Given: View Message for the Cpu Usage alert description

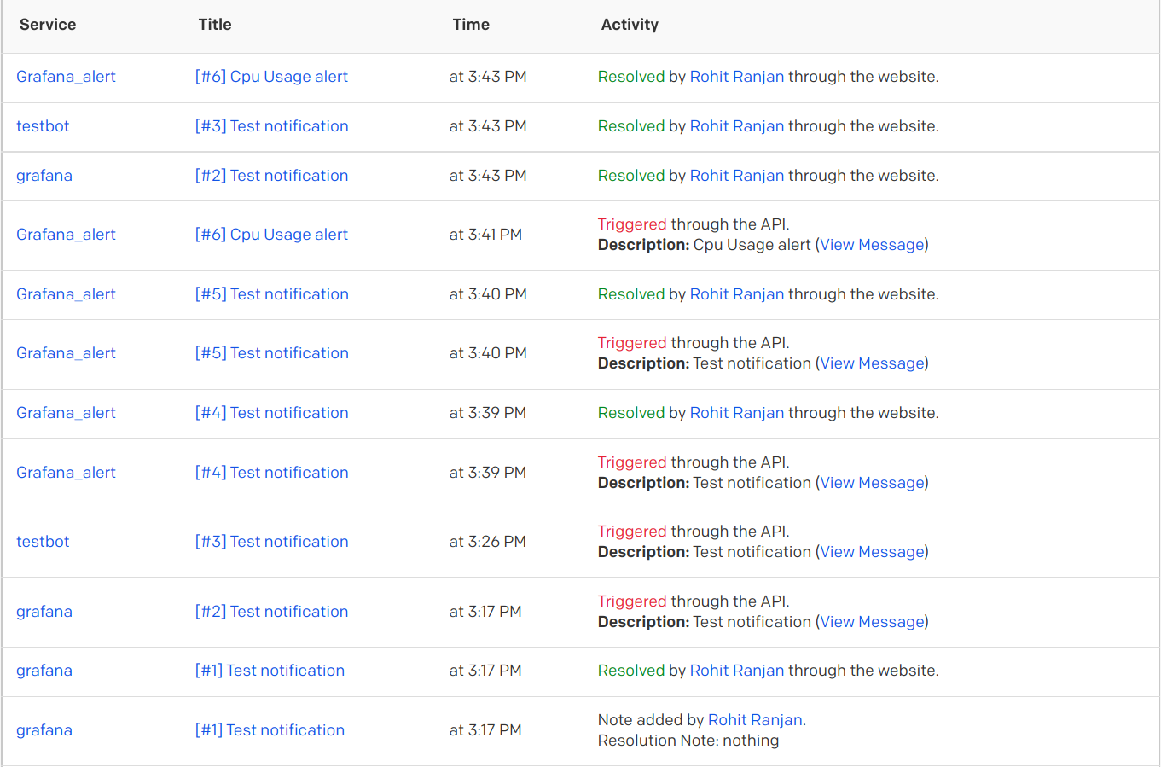Looking at the screenshot, I should click(872, 245).
